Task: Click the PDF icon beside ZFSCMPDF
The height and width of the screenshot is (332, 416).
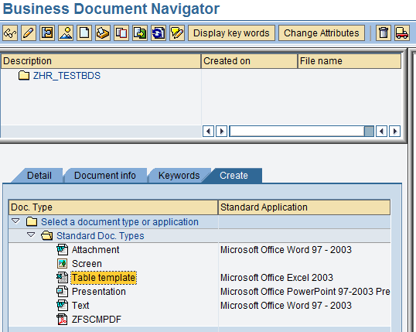Action: tap(63, 320)
